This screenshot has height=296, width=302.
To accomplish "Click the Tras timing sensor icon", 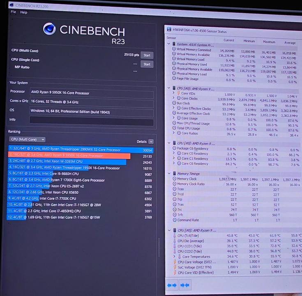I will (x=175, y=204).
